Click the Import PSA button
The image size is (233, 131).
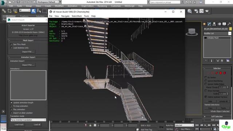[x=28, y=65]
